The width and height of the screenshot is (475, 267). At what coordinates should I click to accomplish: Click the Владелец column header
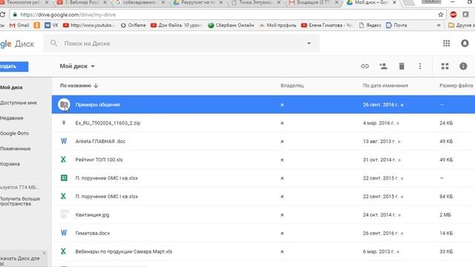(292, 86)
